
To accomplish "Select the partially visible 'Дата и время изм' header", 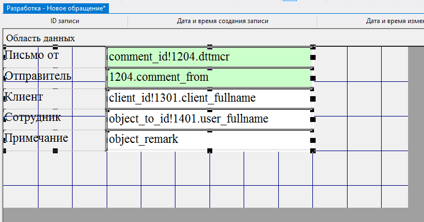I will pos(394,21).
